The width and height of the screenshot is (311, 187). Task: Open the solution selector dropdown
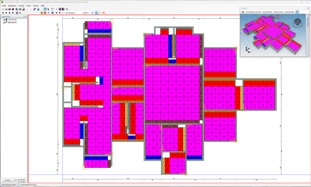tap(70, 13)
